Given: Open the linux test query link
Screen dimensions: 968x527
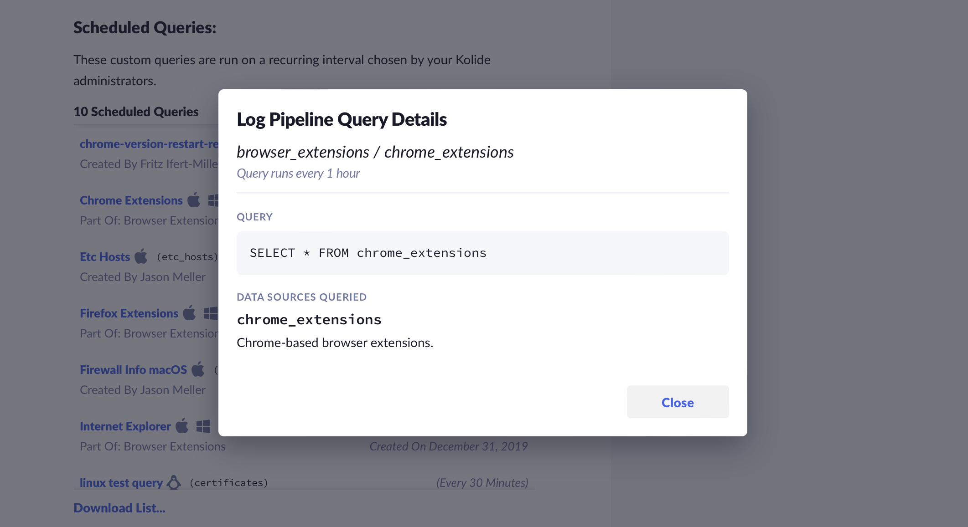Looking at the screenshot, I should click(x=121, y=483).
